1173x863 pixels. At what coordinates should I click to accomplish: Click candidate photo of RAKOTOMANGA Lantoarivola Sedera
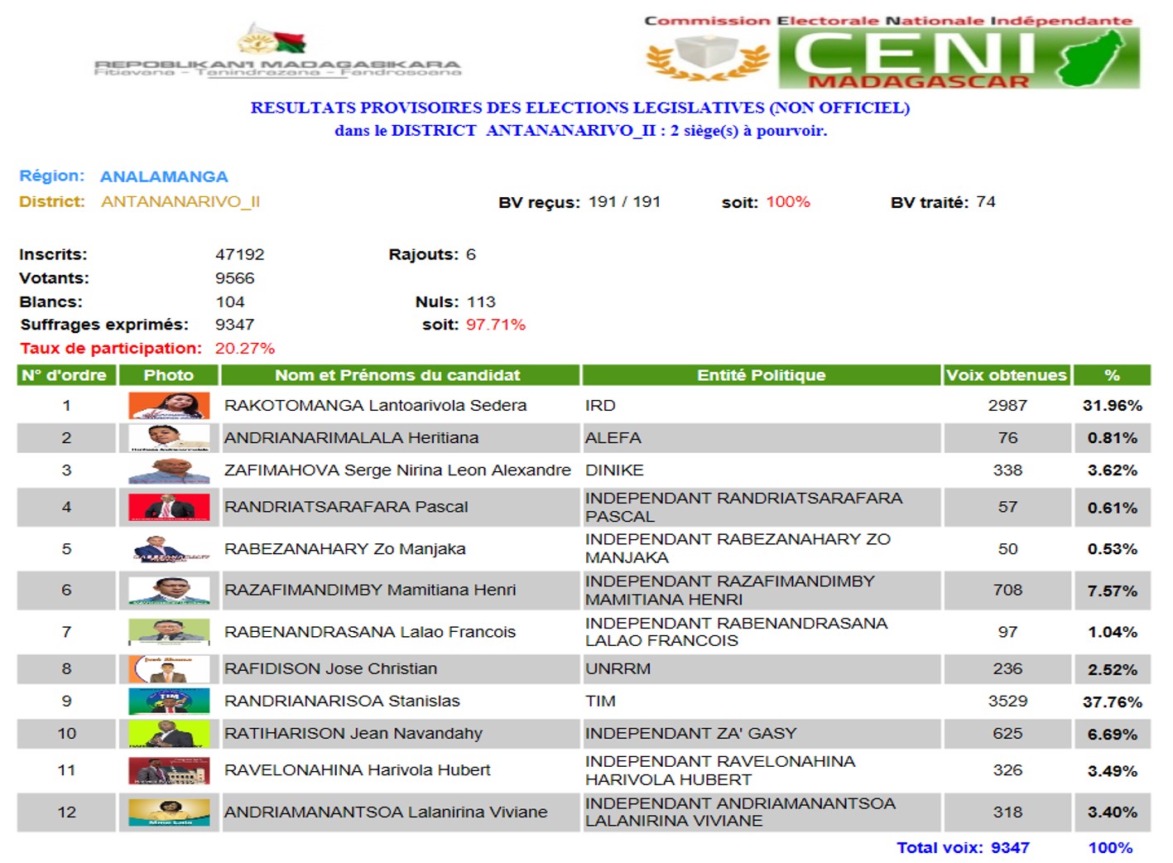(169, 406)
